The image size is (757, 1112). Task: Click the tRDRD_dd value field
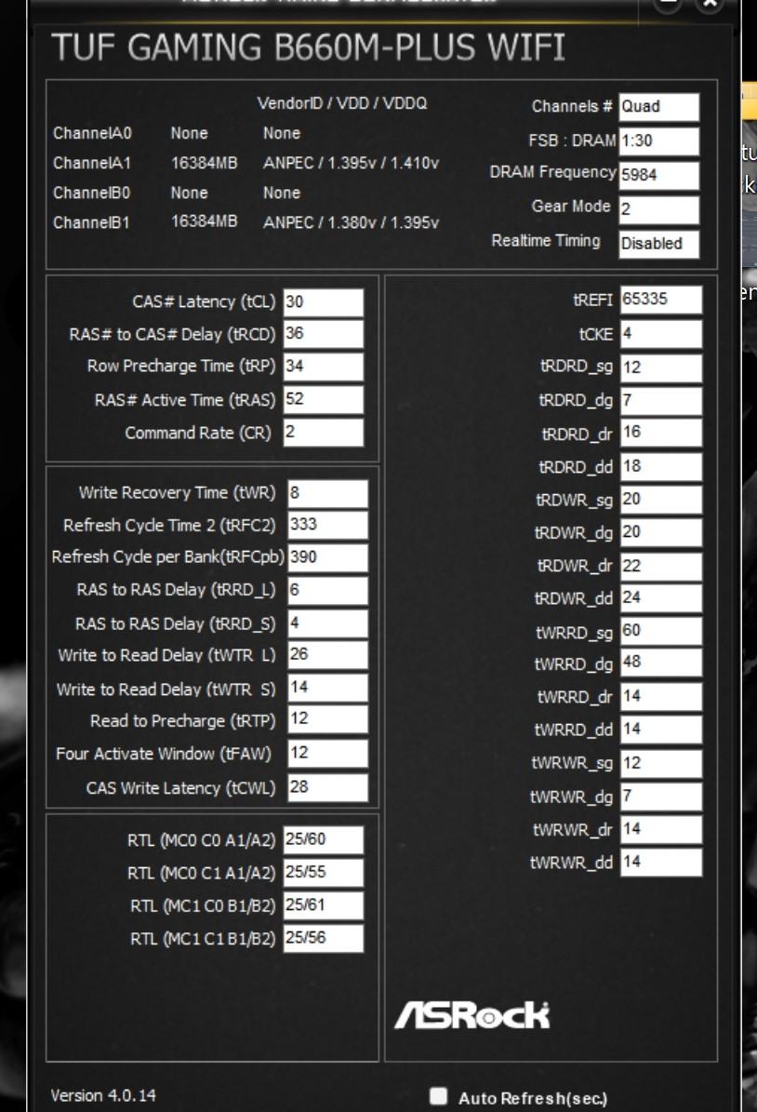(x=661, y=466)
